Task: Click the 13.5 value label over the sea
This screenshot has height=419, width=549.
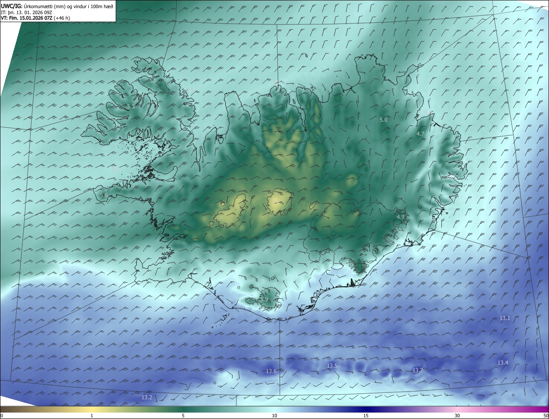Action: [332, 366]
